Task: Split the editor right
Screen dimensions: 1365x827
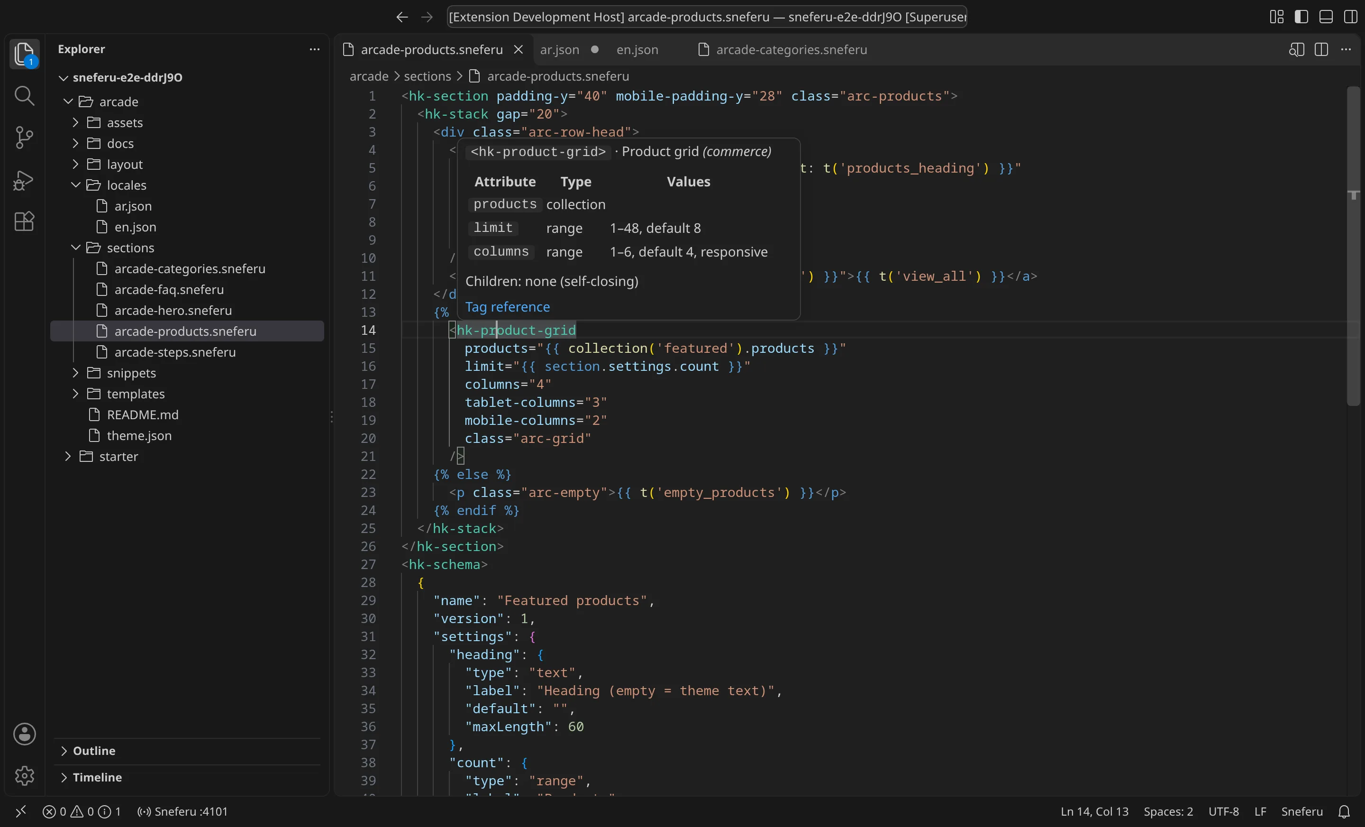Action: click(x=1321, y=49)
